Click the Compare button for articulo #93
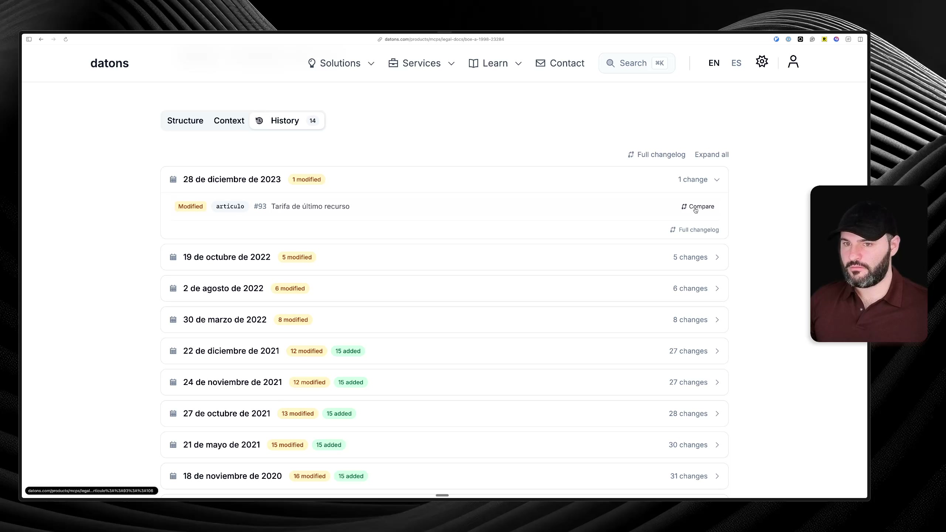The width and height of the screenshot is (946, 532). tap(698, 207)
